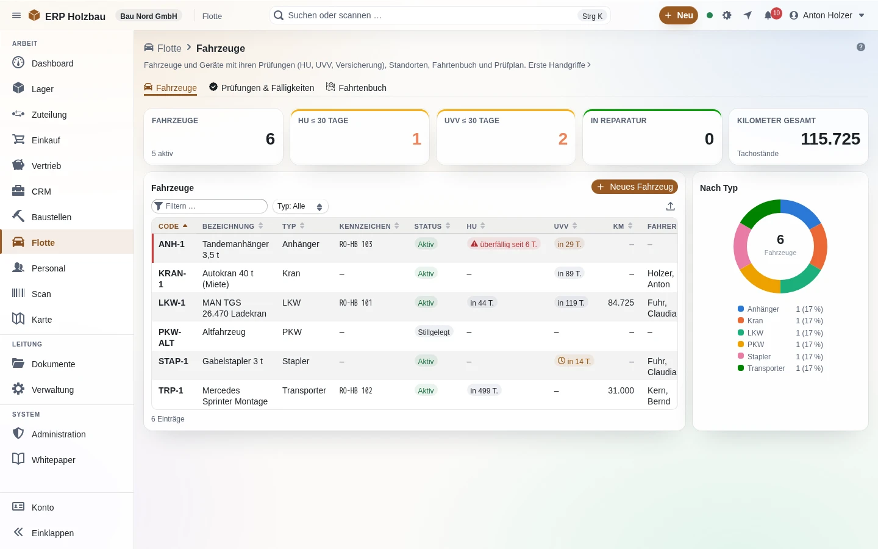Expand Anton Holzer user menu

pos(827,15)
